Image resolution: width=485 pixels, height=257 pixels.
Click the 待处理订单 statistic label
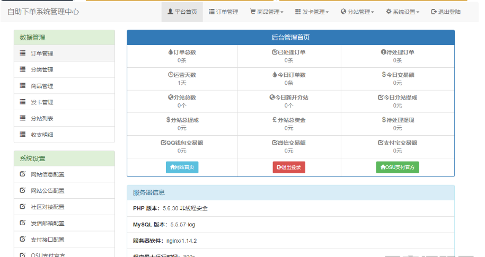pos(398,52)
